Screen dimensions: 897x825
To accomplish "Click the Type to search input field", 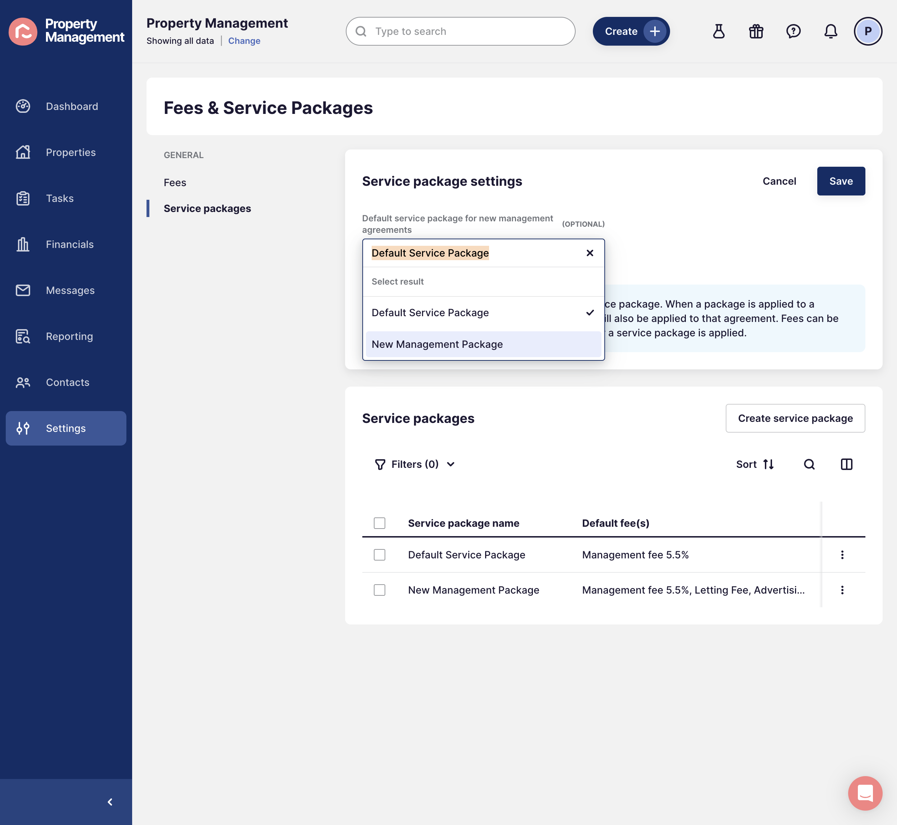I will tap(460, 31).
